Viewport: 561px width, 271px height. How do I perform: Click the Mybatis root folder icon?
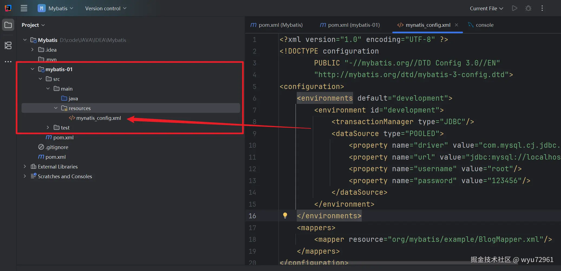click(x=34, y=40)
